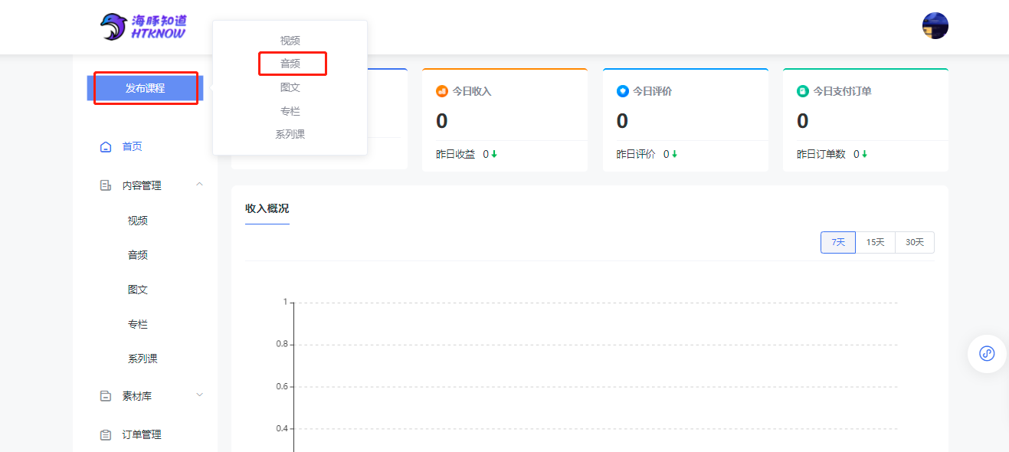Click the blue 今日评价 icon
The image size is (1009, 452).
(622, 91)
